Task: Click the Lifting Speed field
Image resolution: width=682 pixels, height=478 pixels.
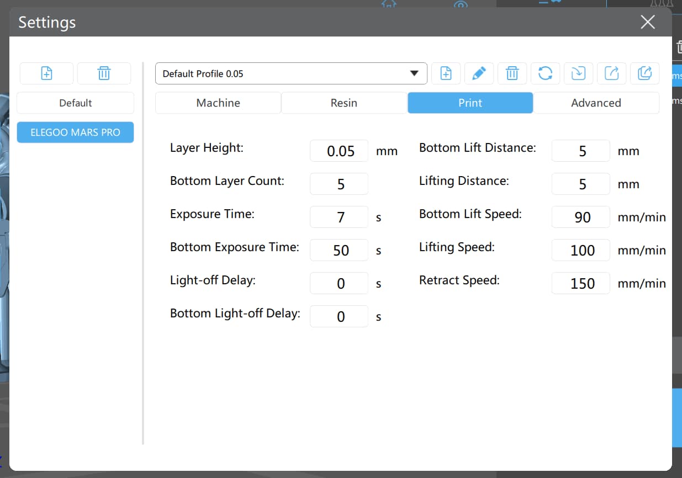Action: click(x=581, y=250)
